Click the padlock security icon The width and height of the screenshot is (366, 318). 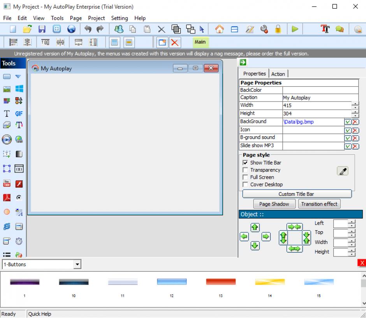[x=278, y=29]
